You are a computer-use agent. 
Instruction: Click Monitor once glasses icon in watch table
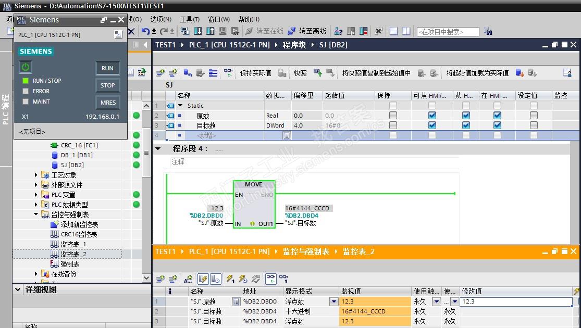[284, 279]
